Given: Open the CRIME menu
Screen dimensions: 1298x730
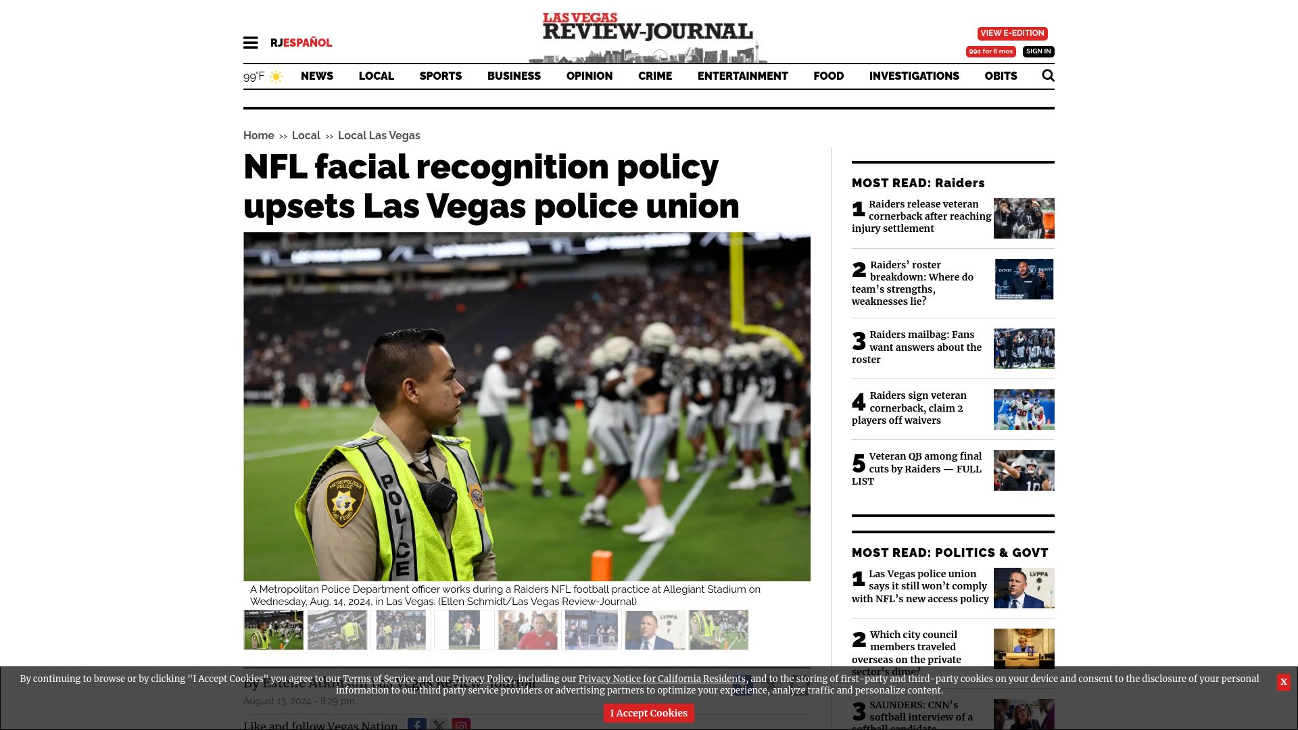Looking at the screenshot, I should pos(655,76).
